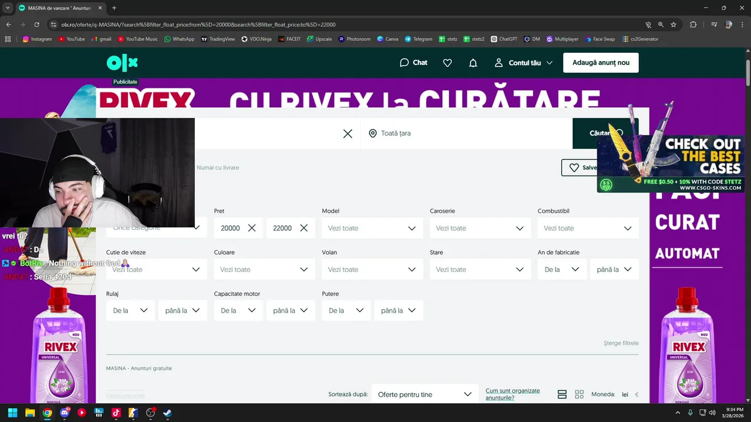
Task: Expand the Volan dropdown
Action: (x=372, y=270)
